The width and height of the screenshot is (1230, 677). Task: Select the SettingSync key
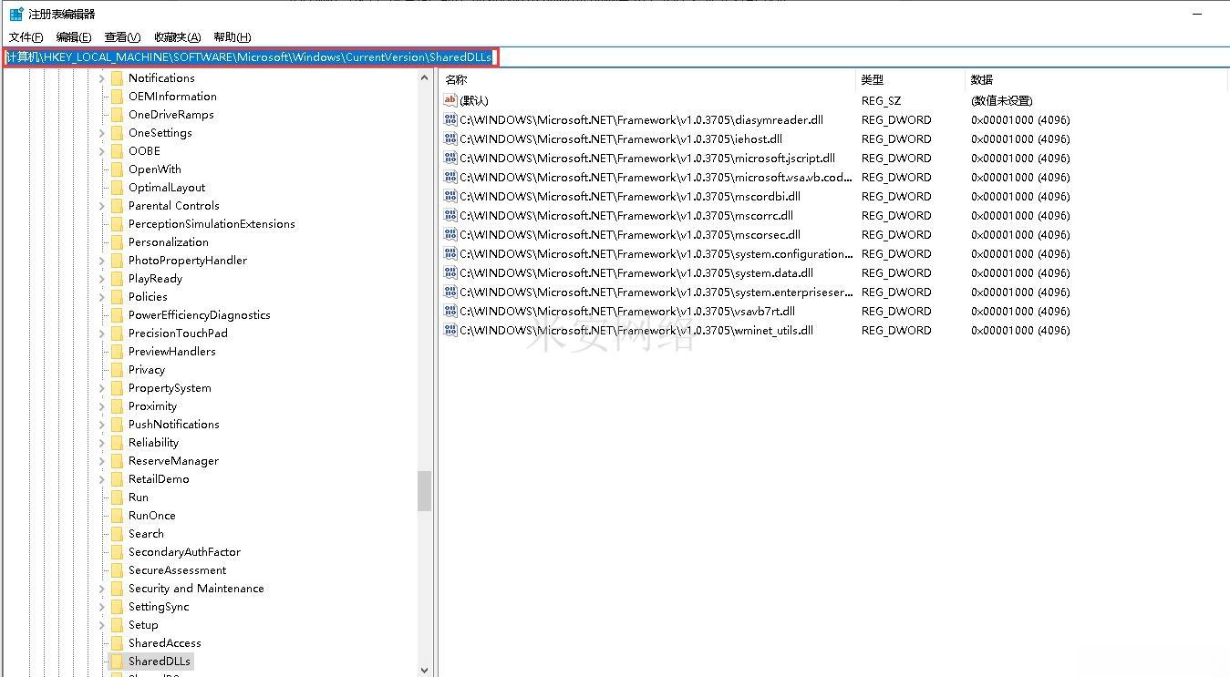[159, 607]
